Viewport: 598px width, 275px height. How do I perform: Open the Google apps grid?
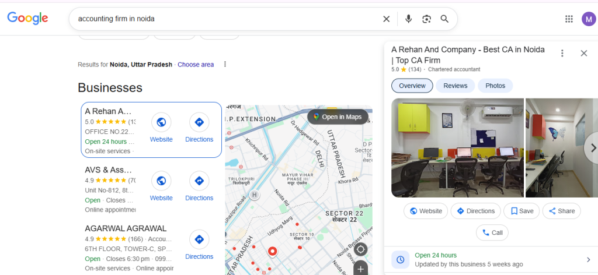tap(569, 19)
